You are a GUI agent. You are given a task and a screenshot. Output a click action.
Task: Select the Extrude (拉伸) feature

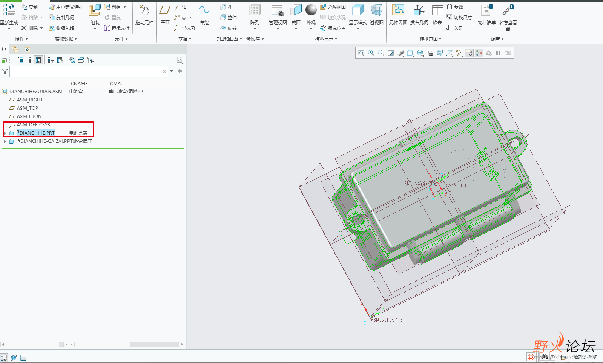point(229,17)
